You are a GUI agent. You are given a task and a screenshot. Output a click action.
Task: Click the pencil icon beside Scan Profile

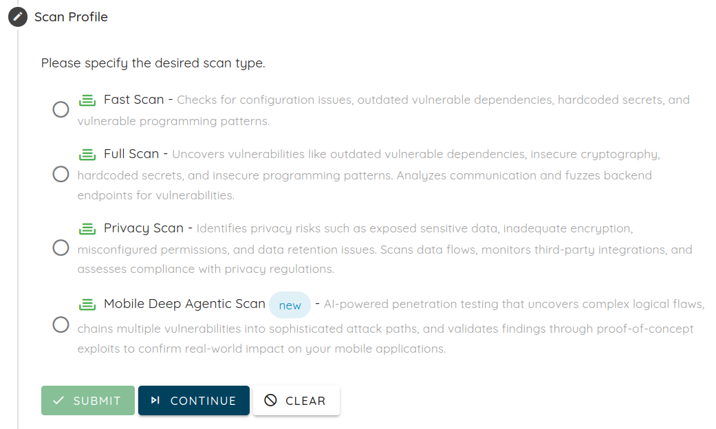(x=17, y=16)
